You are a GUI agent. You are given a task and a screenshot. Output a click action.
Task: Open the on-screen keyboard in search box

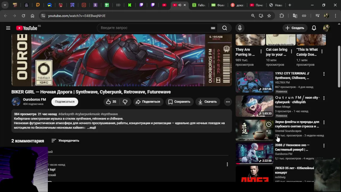[x=213, y=28]
